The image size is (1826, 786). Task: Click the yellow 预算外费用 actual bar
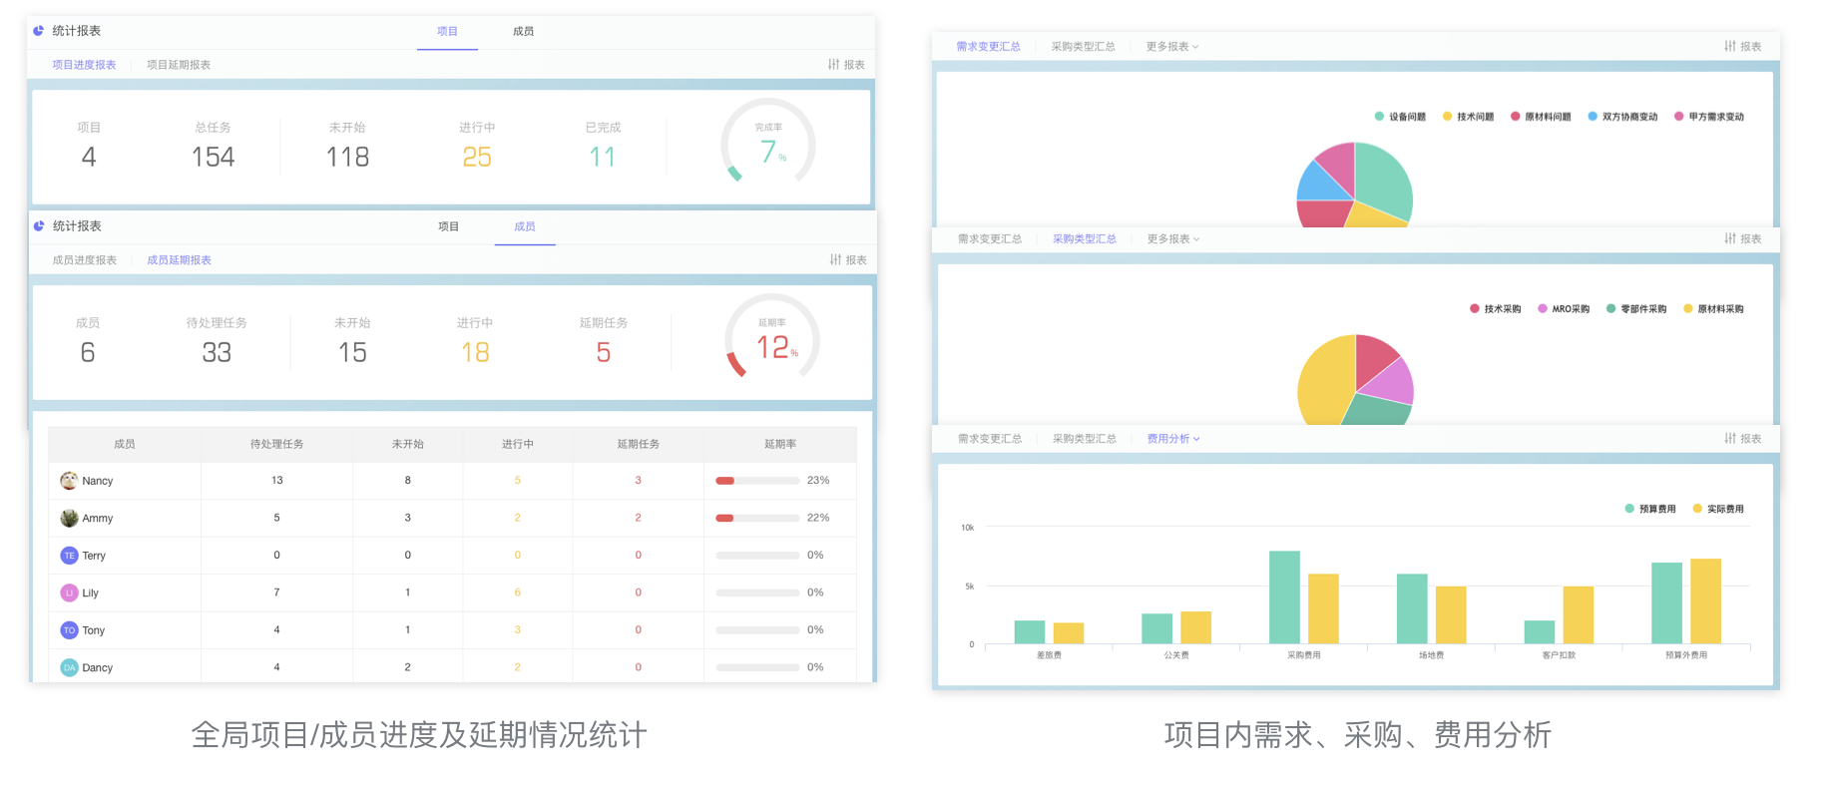1705,601
